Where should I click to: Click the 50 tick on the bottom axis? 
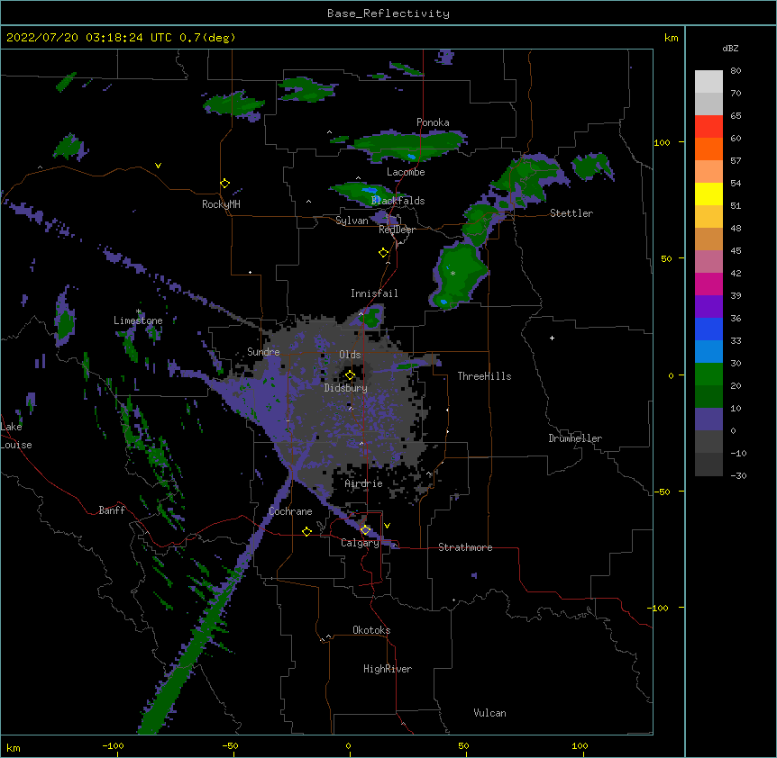pos(463,746)
